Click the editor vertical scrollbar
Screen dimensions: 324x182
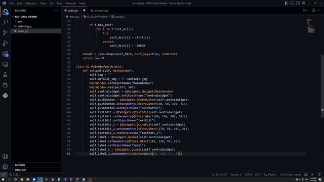[322, 86]
